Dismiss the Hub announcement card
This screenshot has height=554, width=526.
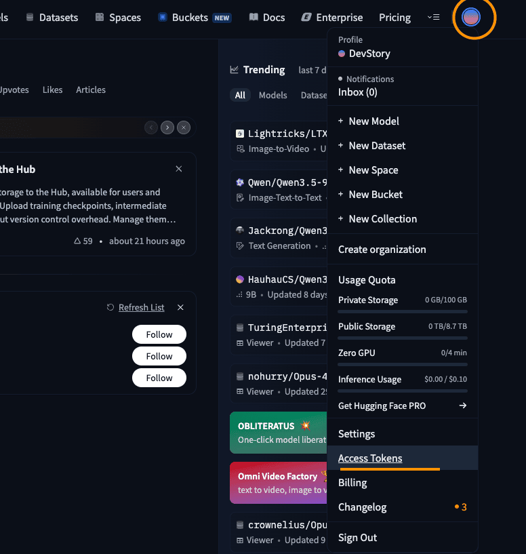pyautogui.click(x=179, y=169)
